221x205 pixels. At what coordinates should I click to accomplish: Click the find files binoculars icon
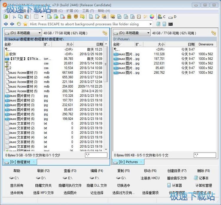(104, 17)
